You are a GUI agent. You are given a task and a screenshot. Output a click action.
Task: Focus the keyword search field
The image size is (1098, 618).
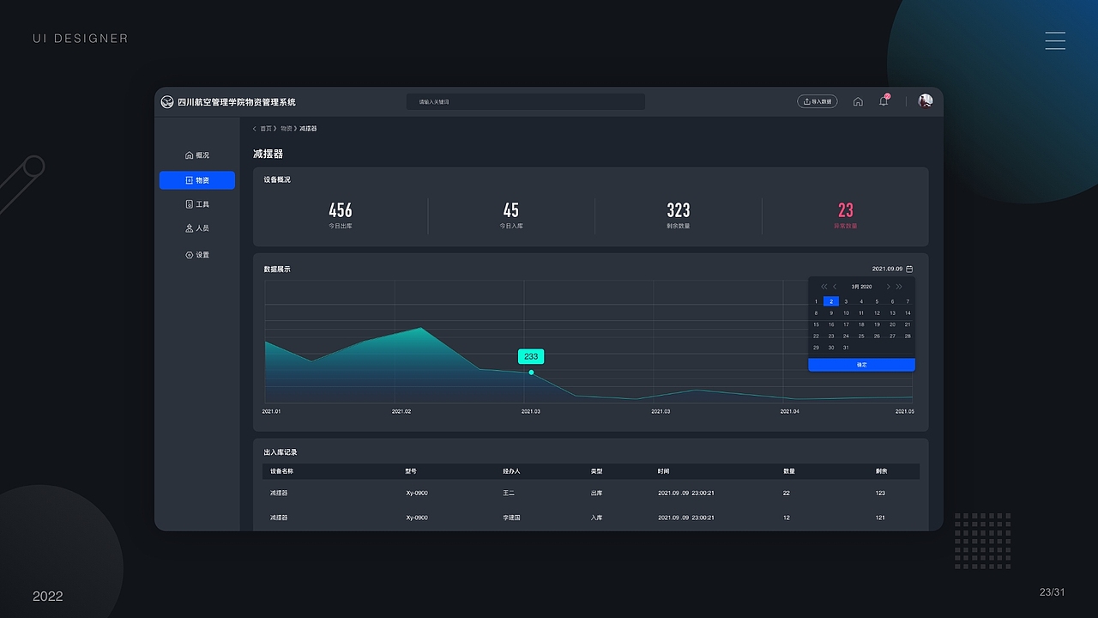526,101
